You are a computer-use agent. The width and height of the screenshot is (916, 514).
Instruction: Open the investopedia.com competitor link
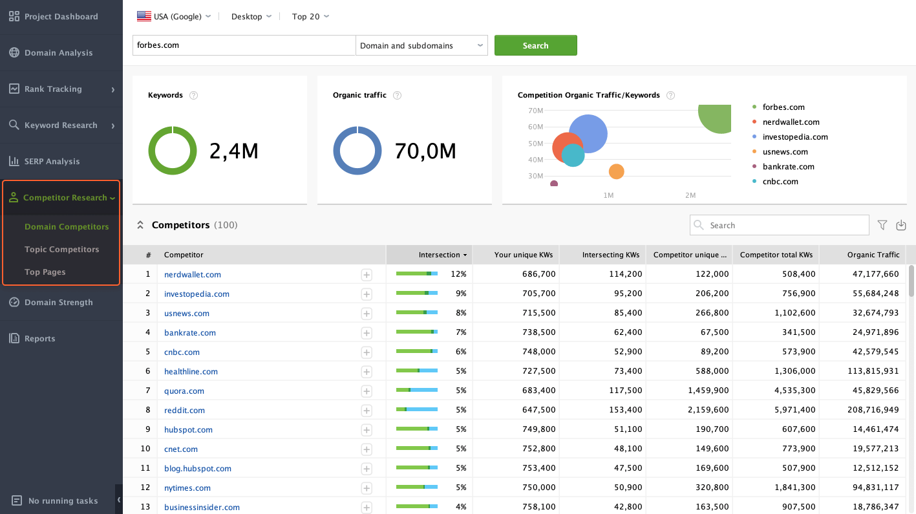click(197, 294)
